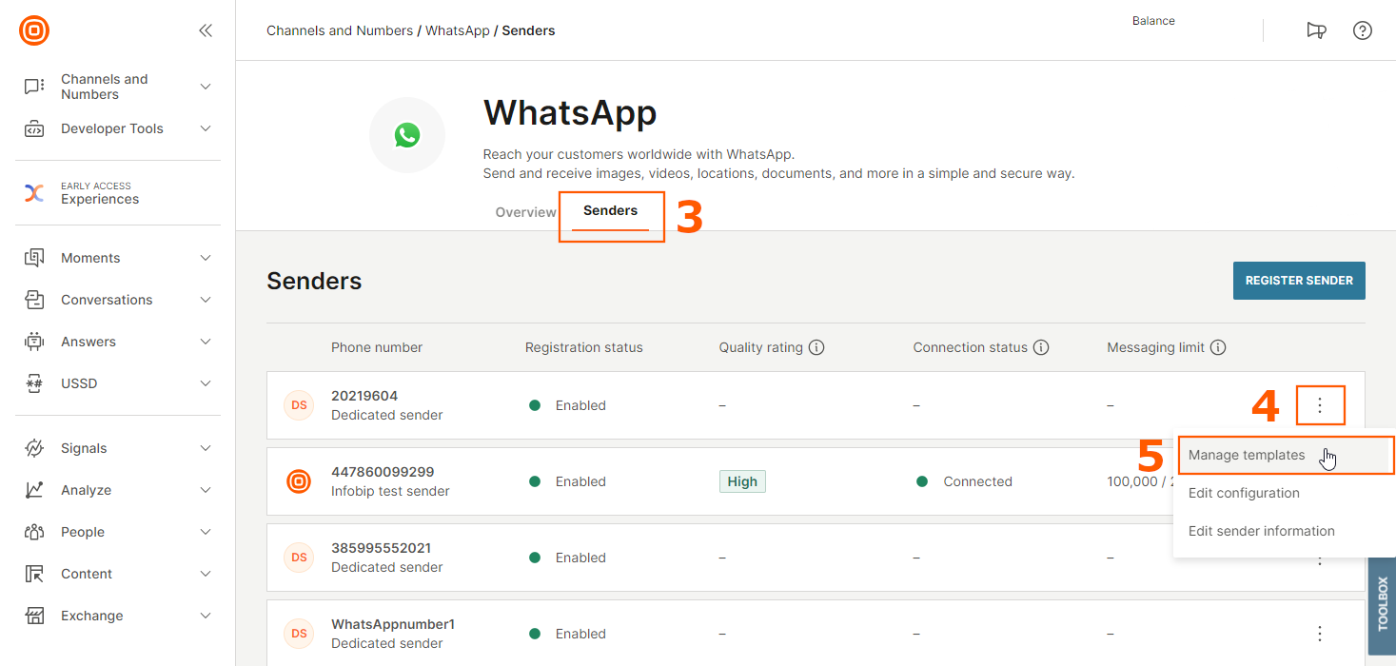Click the Connected status text
Viewport: 1396px width, 666px height.
click(x=977, y=481)
